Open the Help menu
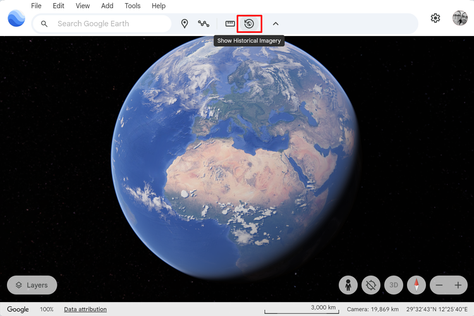Screen dimensions: 474x316 [x=159, y=6]
